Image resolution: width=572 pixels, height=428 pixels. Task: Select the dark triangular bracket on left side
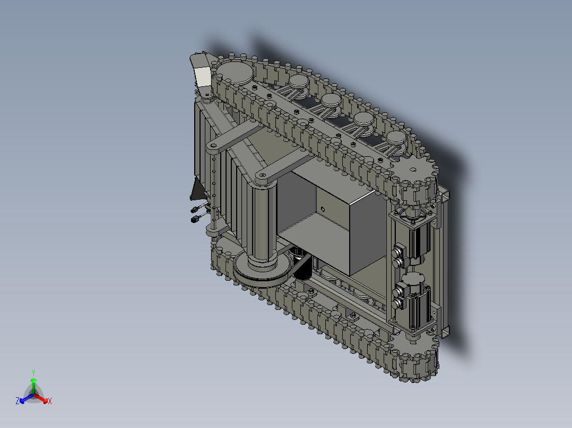(x=198, y=190)
